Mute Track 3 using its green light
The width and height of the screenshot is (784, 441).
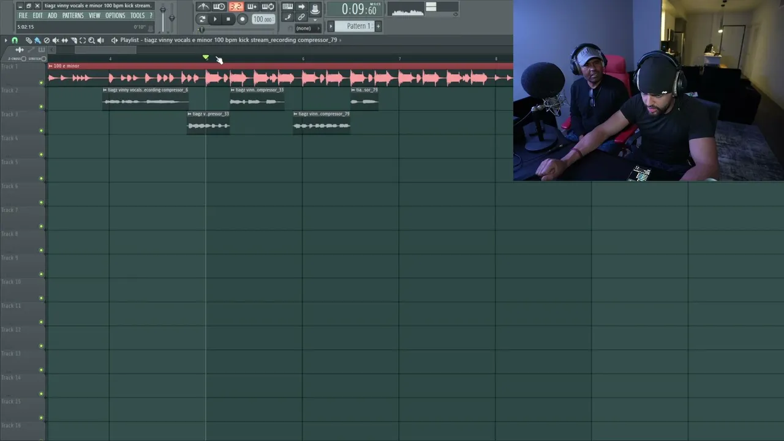point(42,130)
